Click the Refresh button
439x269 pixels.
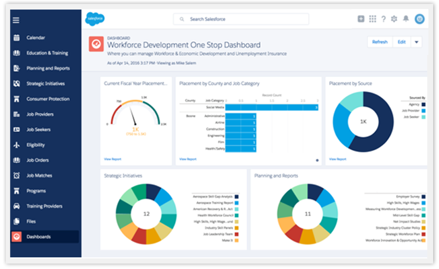pos(380,42)
